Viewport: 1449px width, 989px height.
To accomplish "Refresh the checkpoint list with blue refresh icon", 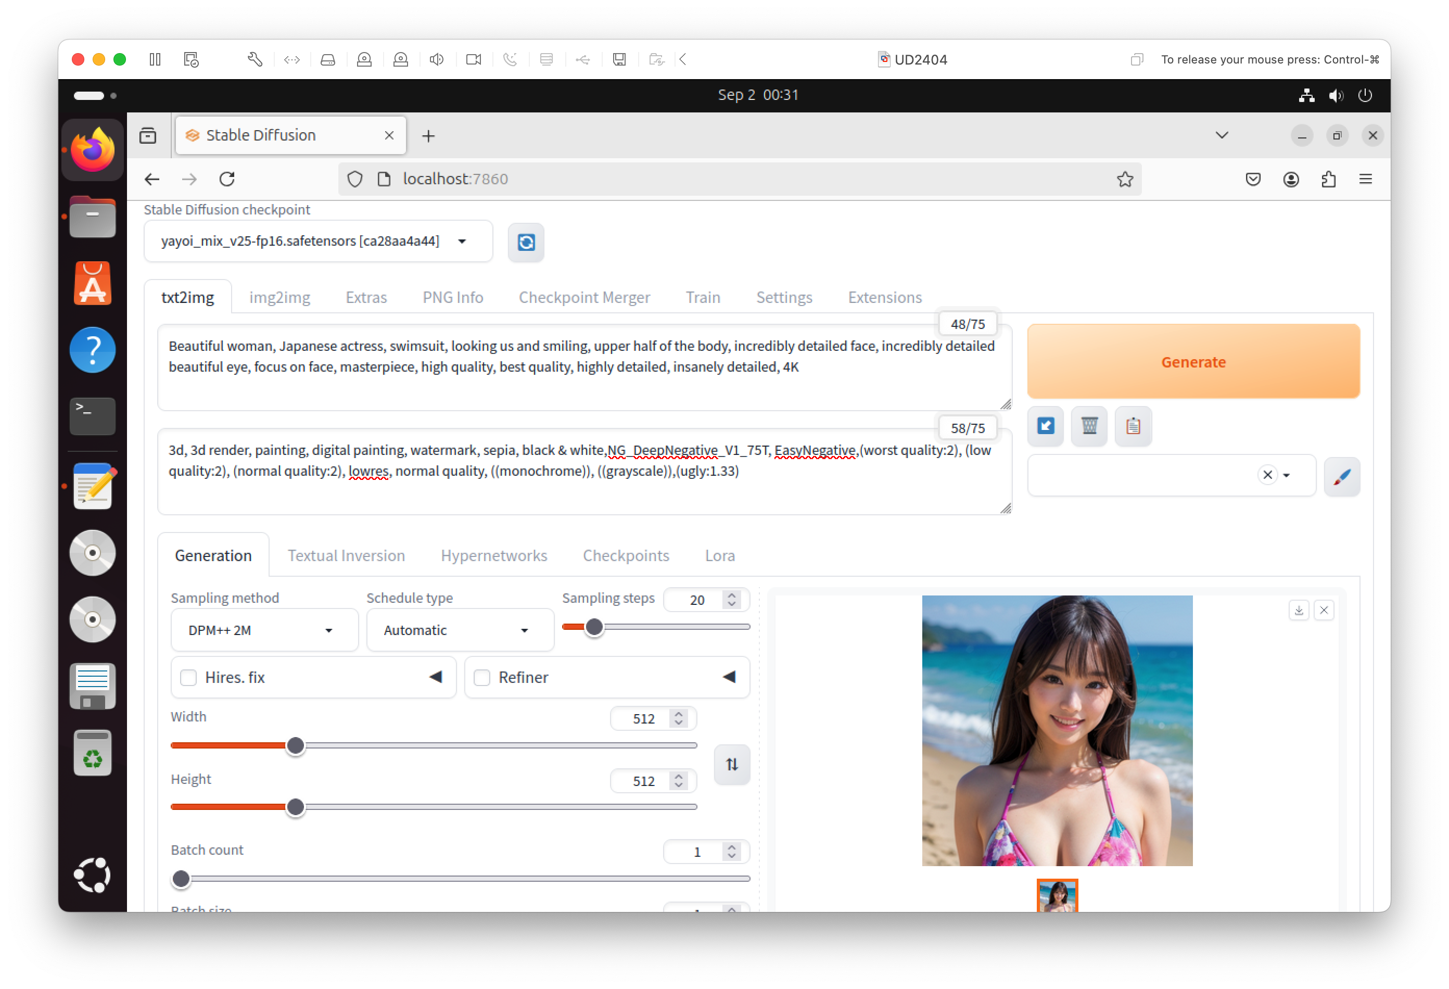I will pyautogui.click(x=526, y=243).
